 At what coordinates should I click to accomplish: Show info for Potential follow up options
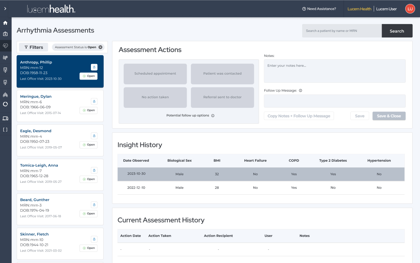tap(213, 116)
